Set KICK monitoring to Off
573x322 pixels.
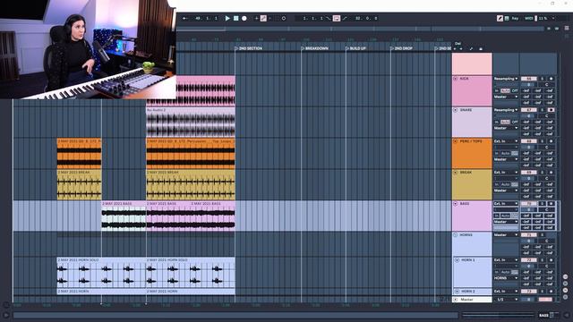click(x=515, y=90)
